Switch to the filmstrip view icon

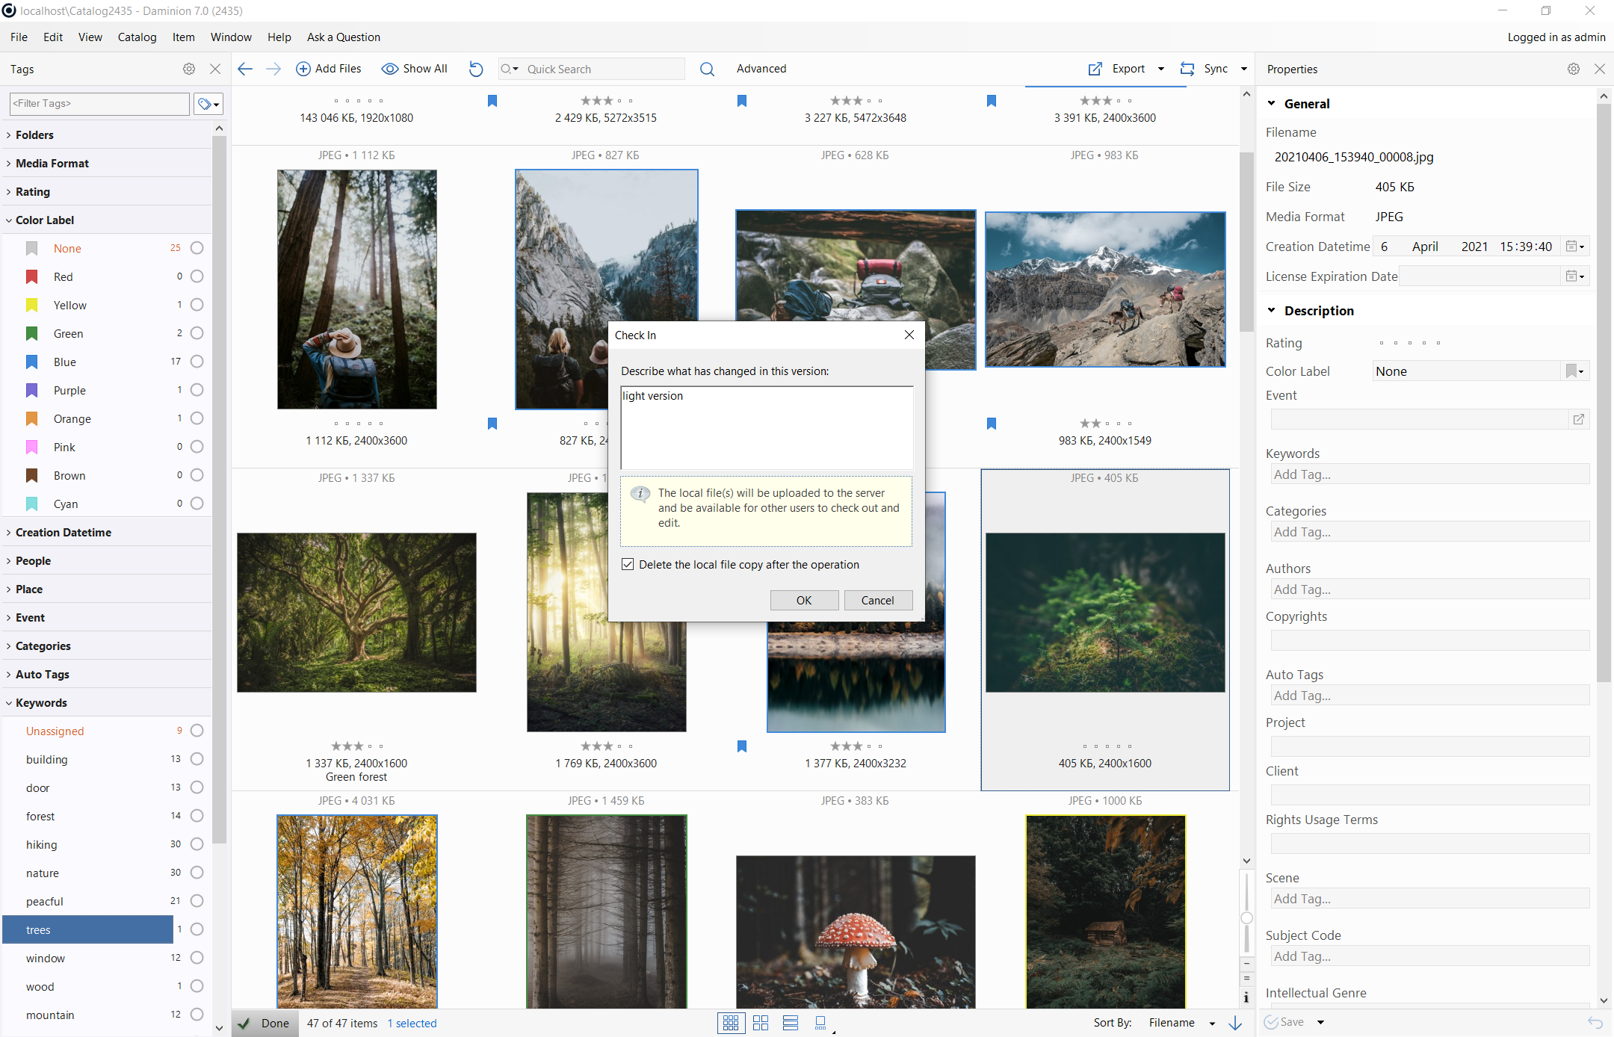tap(820, 1023)
